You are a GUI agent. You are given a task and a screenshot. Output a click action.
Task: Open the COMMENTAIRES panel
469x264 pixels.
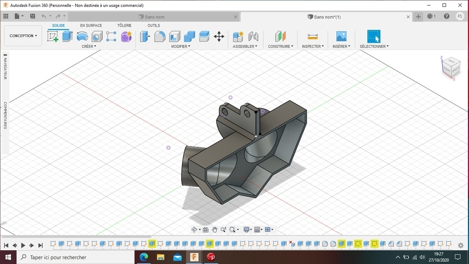[5, 115]
